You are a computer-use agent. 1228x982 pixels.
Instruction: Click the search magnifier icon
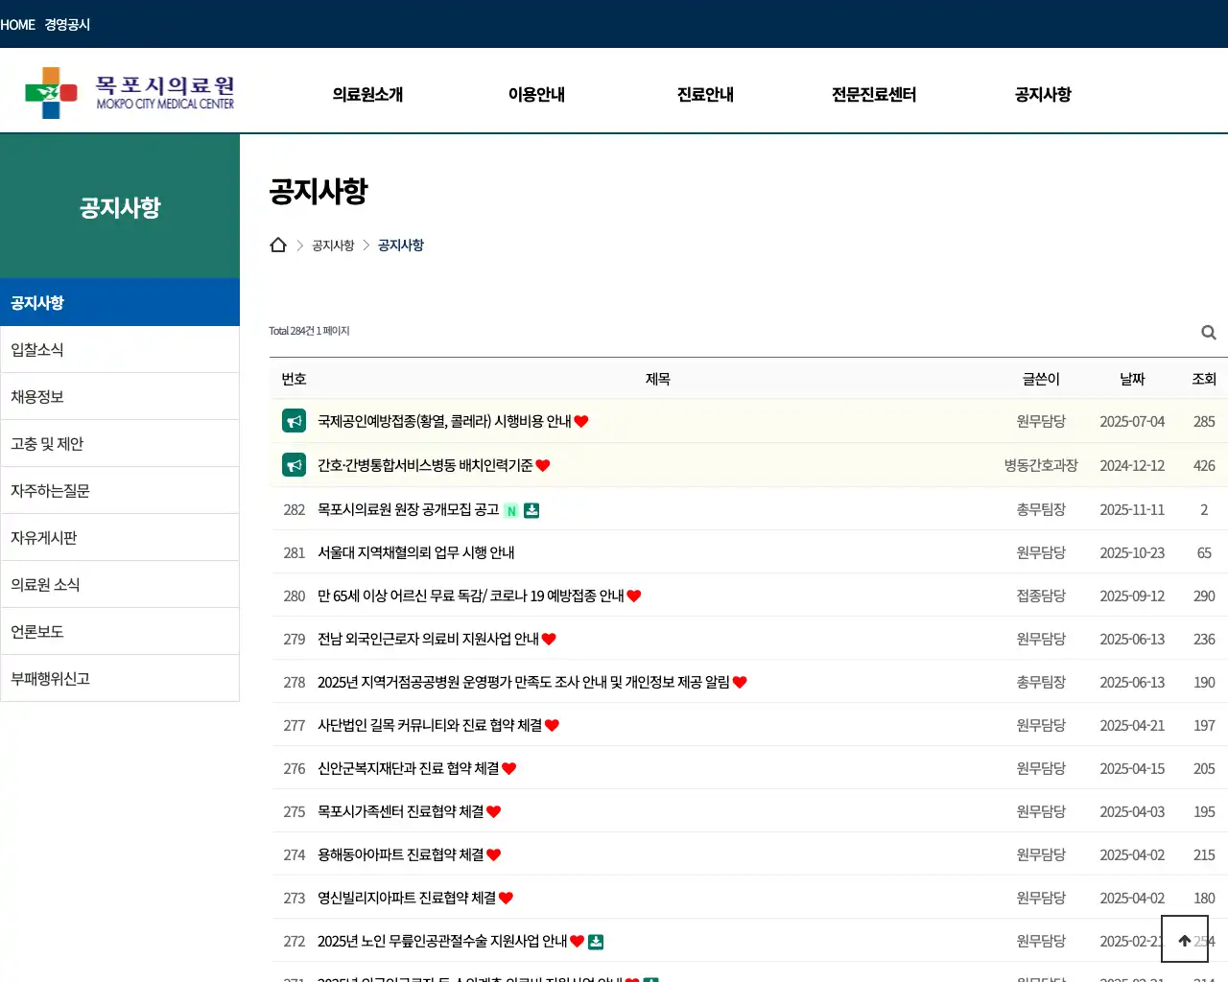tap(1208, 333)
